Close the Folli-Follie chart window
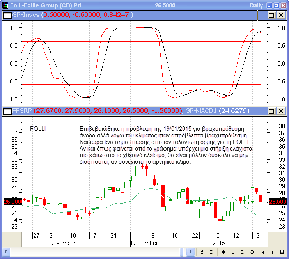This screenshot has height=259, width=289. (283, 5)
